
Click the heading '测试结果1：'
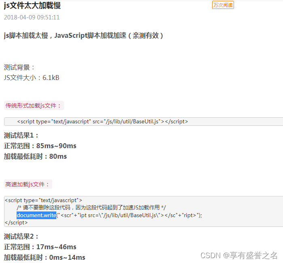tap(21, 136)
